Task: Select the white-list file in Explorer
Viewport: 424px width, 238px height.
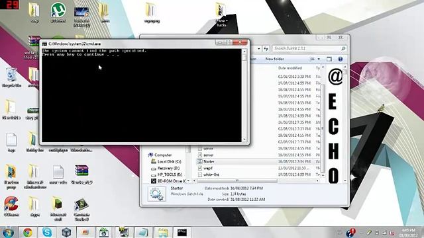Action: [x=209, y=175]
